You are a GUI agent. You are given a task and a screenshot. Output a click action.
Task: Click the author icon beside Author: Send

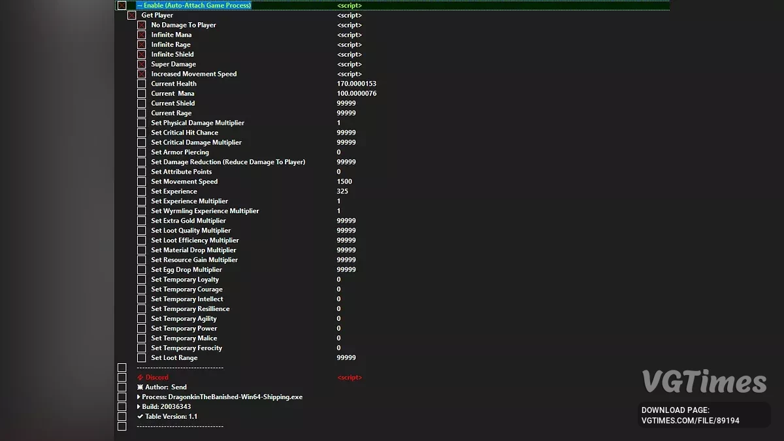pyautogui.click(x=140, y=387)
